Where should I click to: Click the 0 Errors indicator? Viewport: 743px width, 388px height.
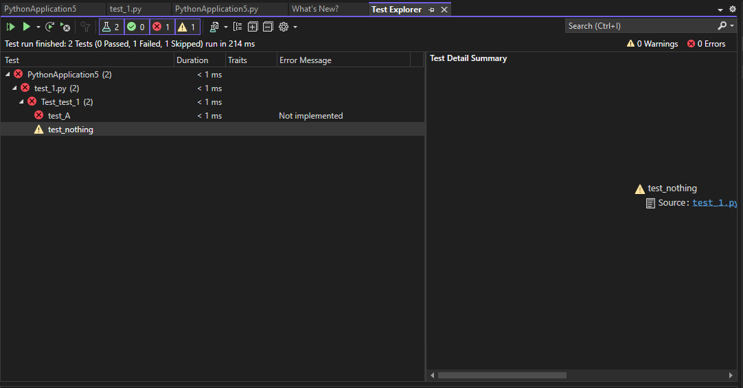pos(706,44)
